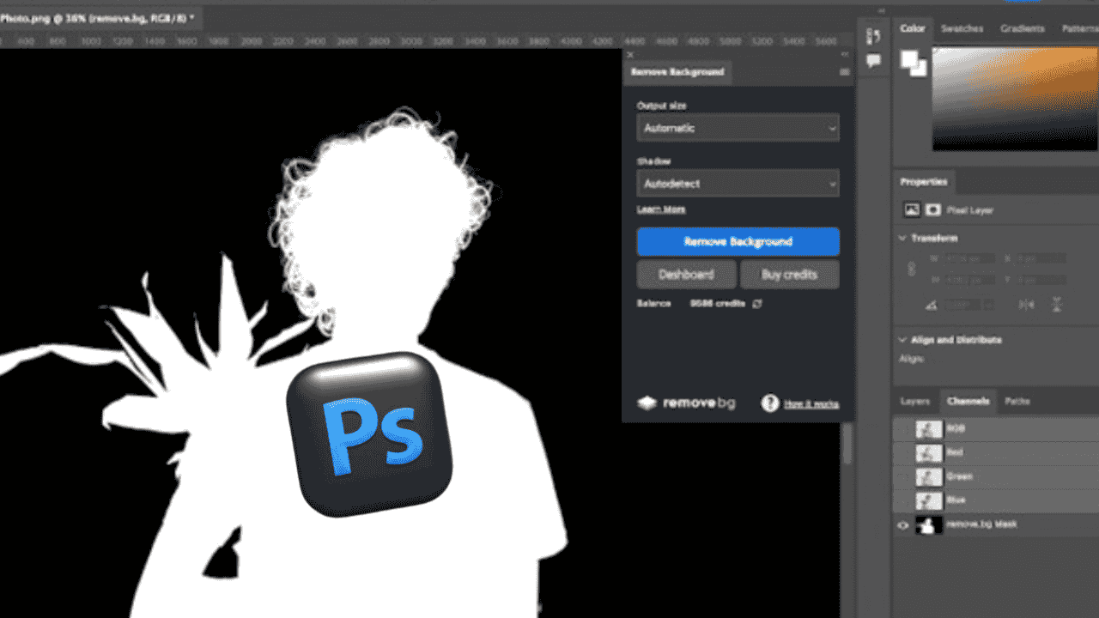Select the Green channel row
Screen dimensions: 1099x618
coord(996,476)
